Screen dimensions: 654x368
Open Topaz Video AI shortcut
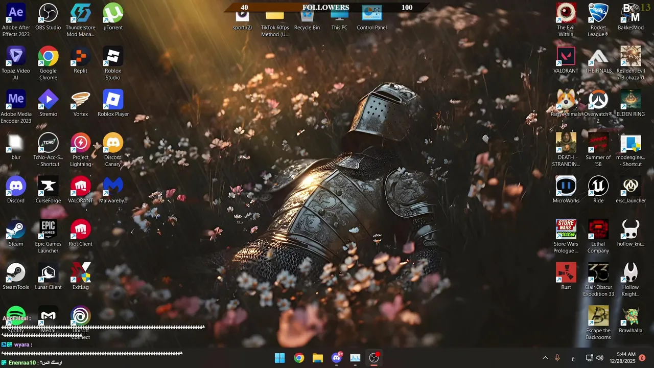click(x=16, y=63)
